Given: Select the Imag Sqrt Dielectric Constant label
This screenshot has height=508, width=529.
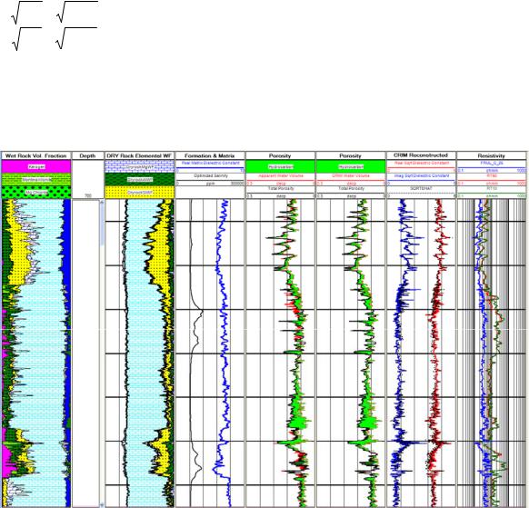Looking at the screenshot, I should [422, 176].
